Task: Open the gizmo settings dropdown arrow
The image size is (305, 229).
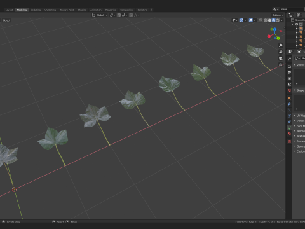Action: tap(245, 20)
